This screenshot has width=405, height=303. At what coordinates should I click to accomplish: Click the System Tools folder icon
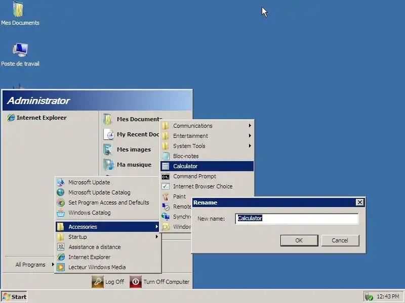[166, 146]
